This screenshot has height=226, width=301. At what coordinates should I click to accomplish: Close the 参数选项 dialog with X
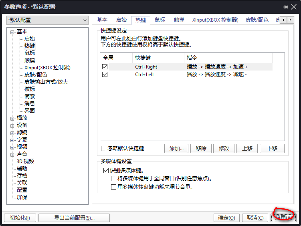294,7
